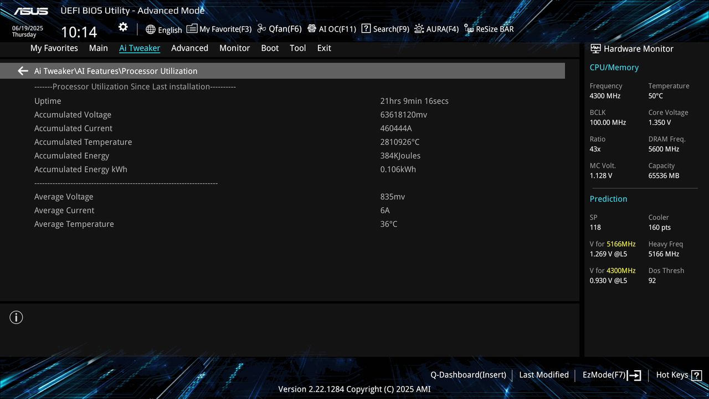Open the Prediction section
The height and width of the screenshot is (399, 709).
[608, 199]
